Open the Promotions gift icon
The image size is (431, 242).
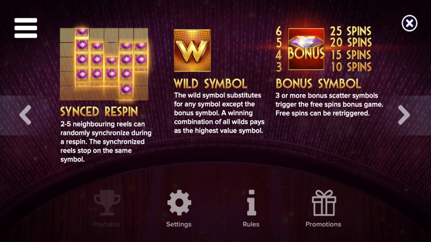pos(324,203)
